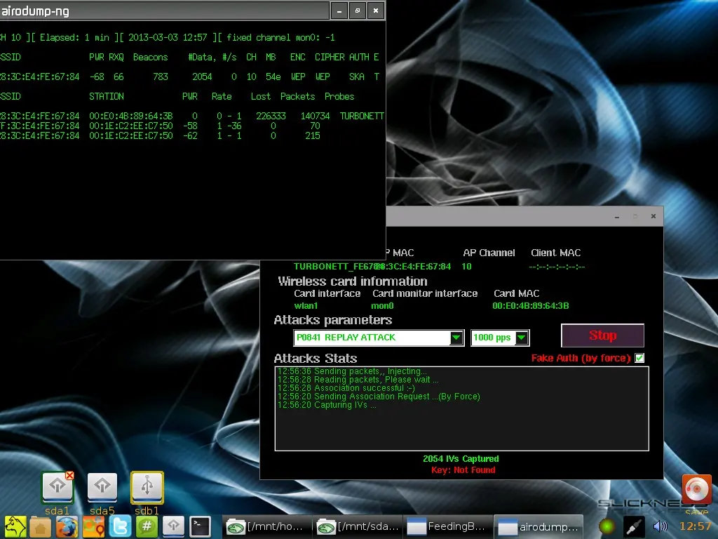
Task: Click the 140734 Packets value in airodump
Action: pos(315,116)
